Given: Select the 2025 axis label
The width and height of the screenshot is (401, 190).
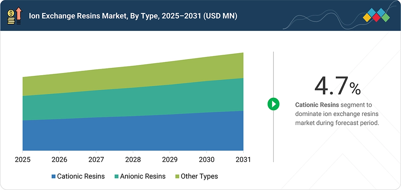Looking at the screenshot, I should click(23, 160).
